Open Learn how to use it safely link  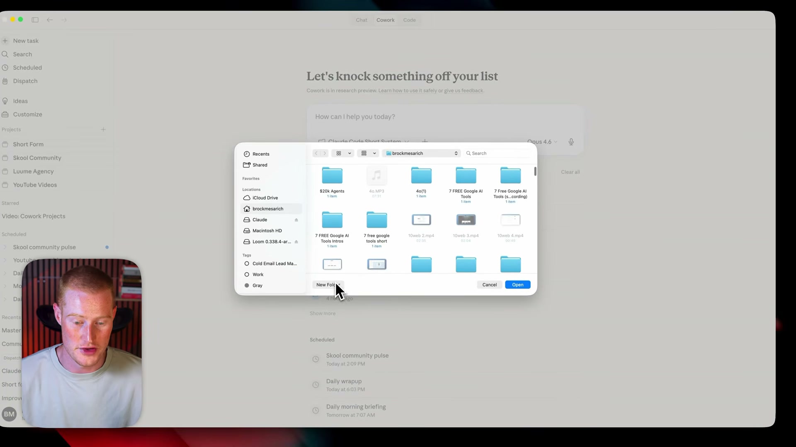pyautogui.click(x=408, y=91)
